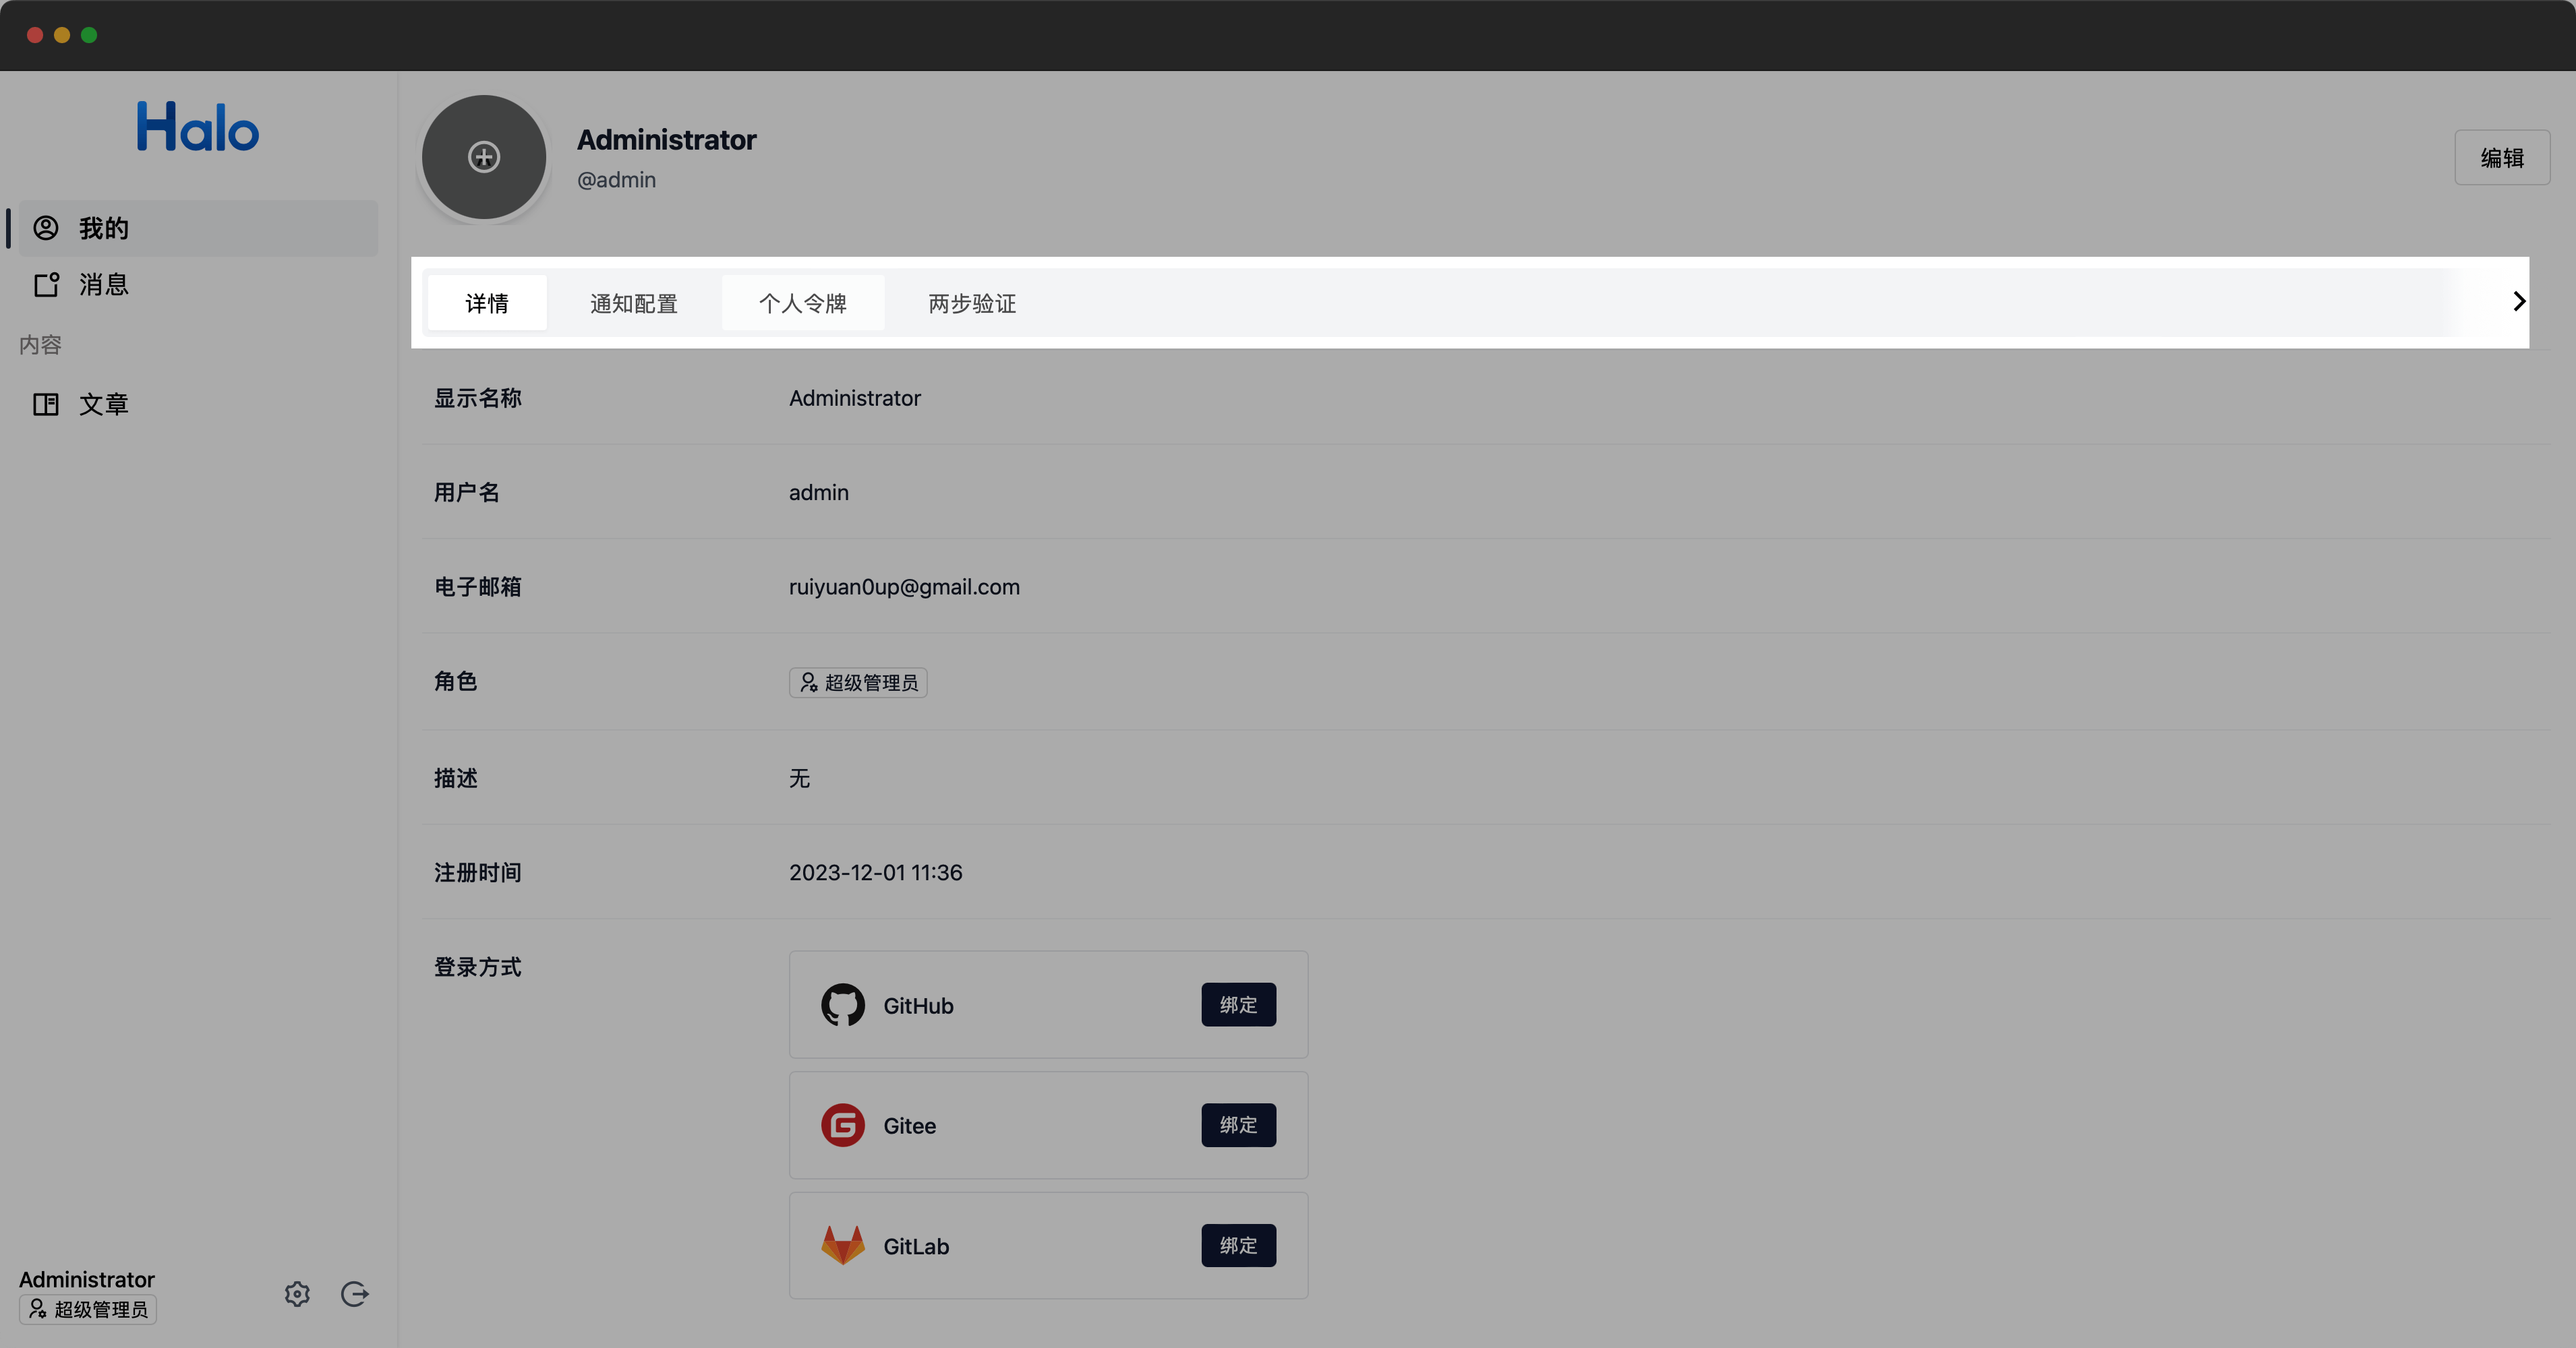This screenshot has height=1348, width=2576.
Task: Open 消息 messages sidebar item
Action: [104, 285]
